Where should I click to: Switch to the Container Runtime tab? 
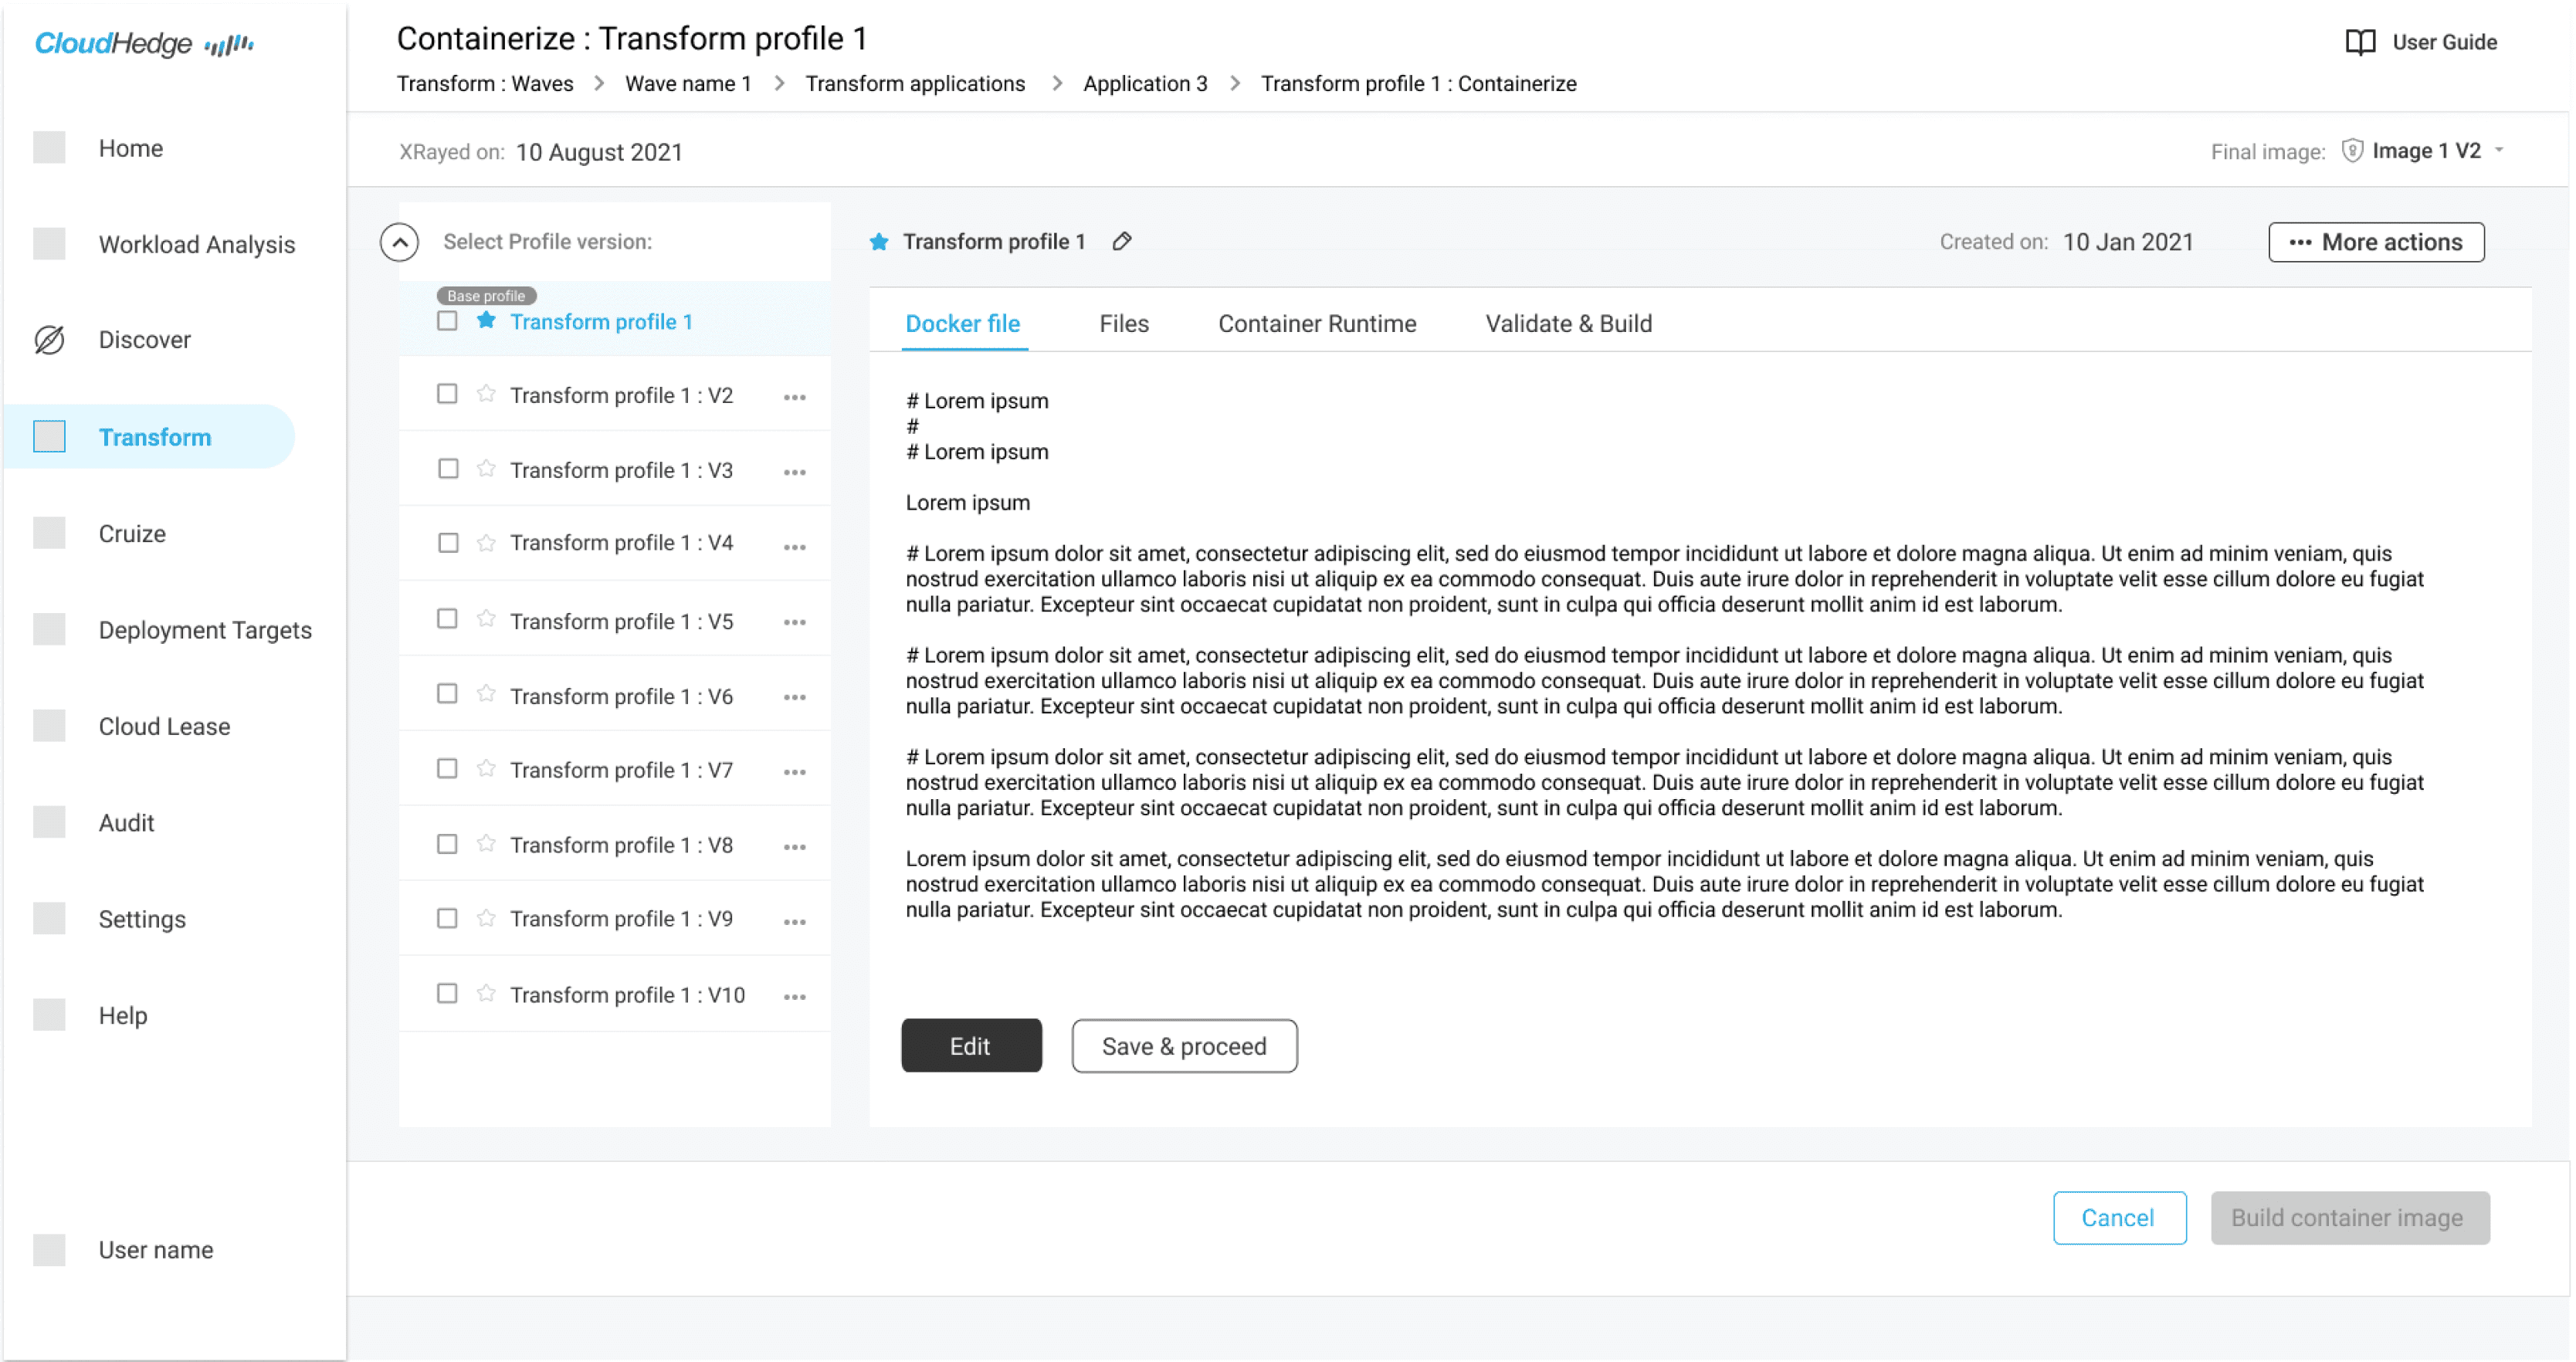1316,324
